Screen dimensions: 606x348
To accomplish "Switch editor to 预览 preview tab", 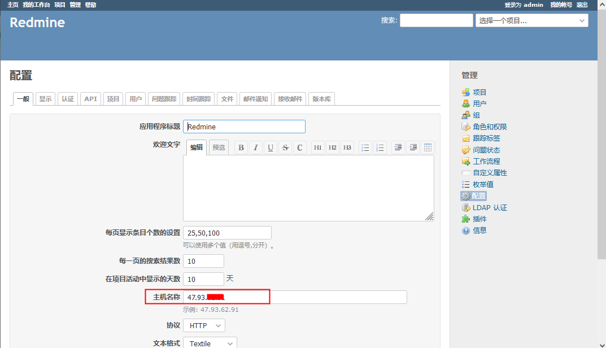I will click(x=219, y=147).
